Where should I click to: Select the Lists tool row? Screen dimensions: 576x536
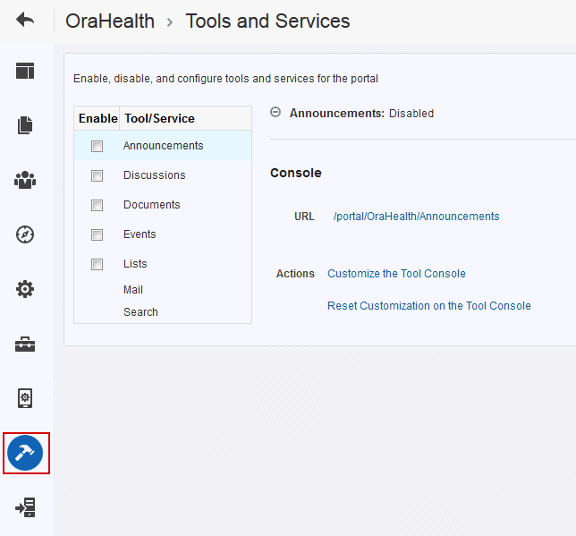click(x=163, y=264)
